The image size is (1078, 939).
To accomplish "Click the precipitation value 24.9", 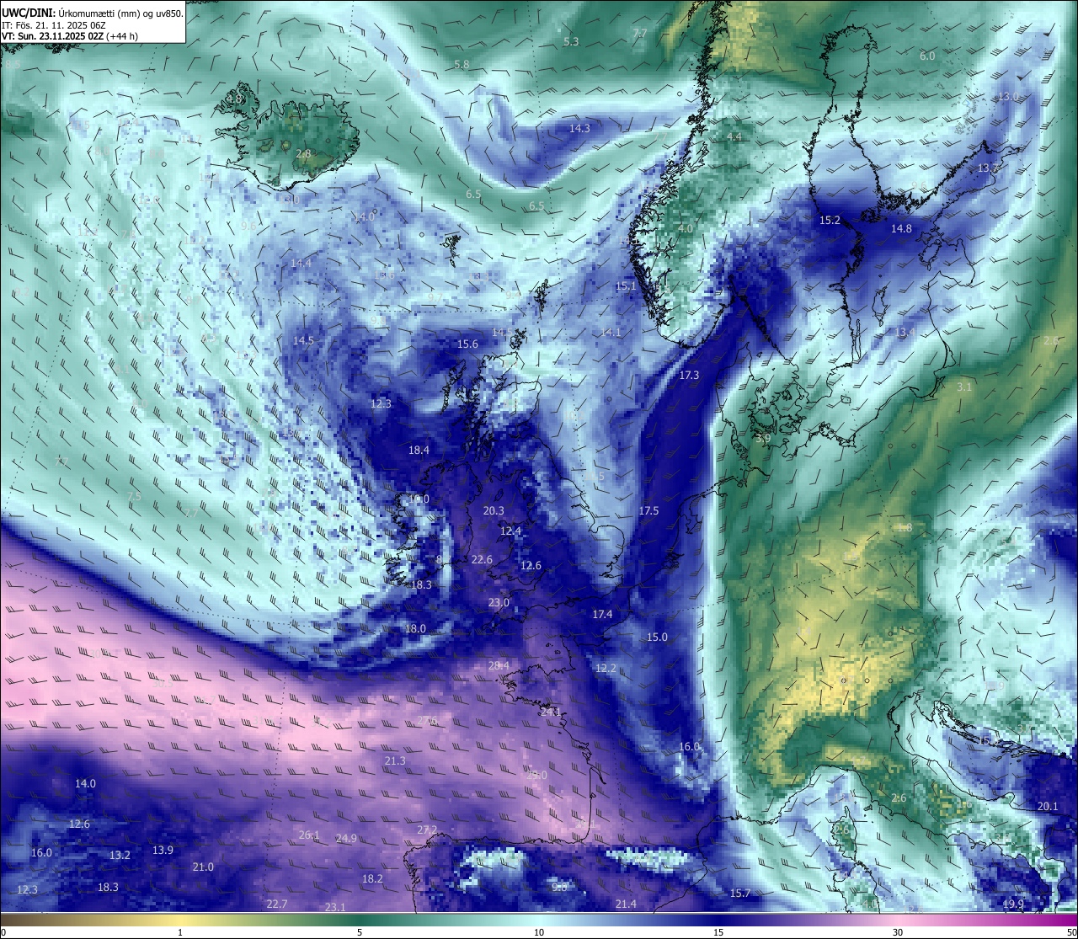I will pos(346,838).
